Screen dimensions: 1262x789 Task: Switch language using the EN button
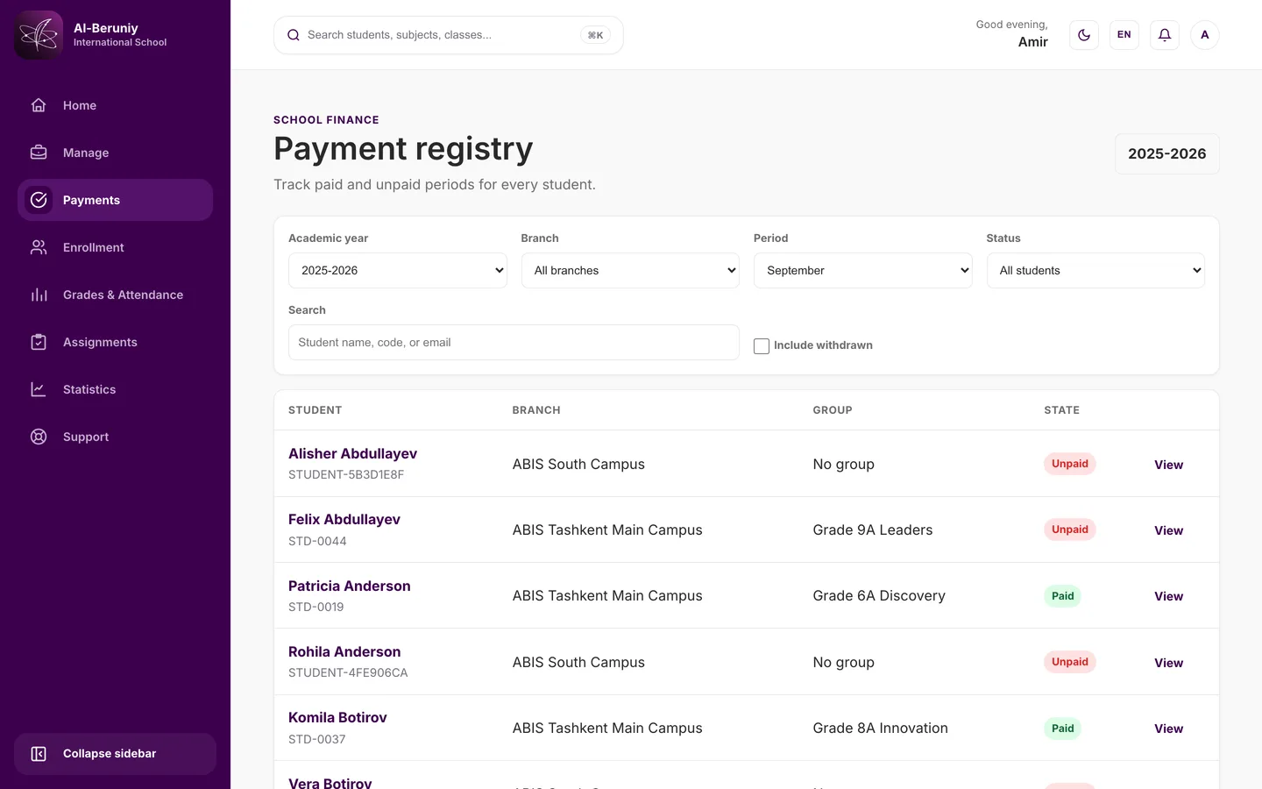point(1124,35)
